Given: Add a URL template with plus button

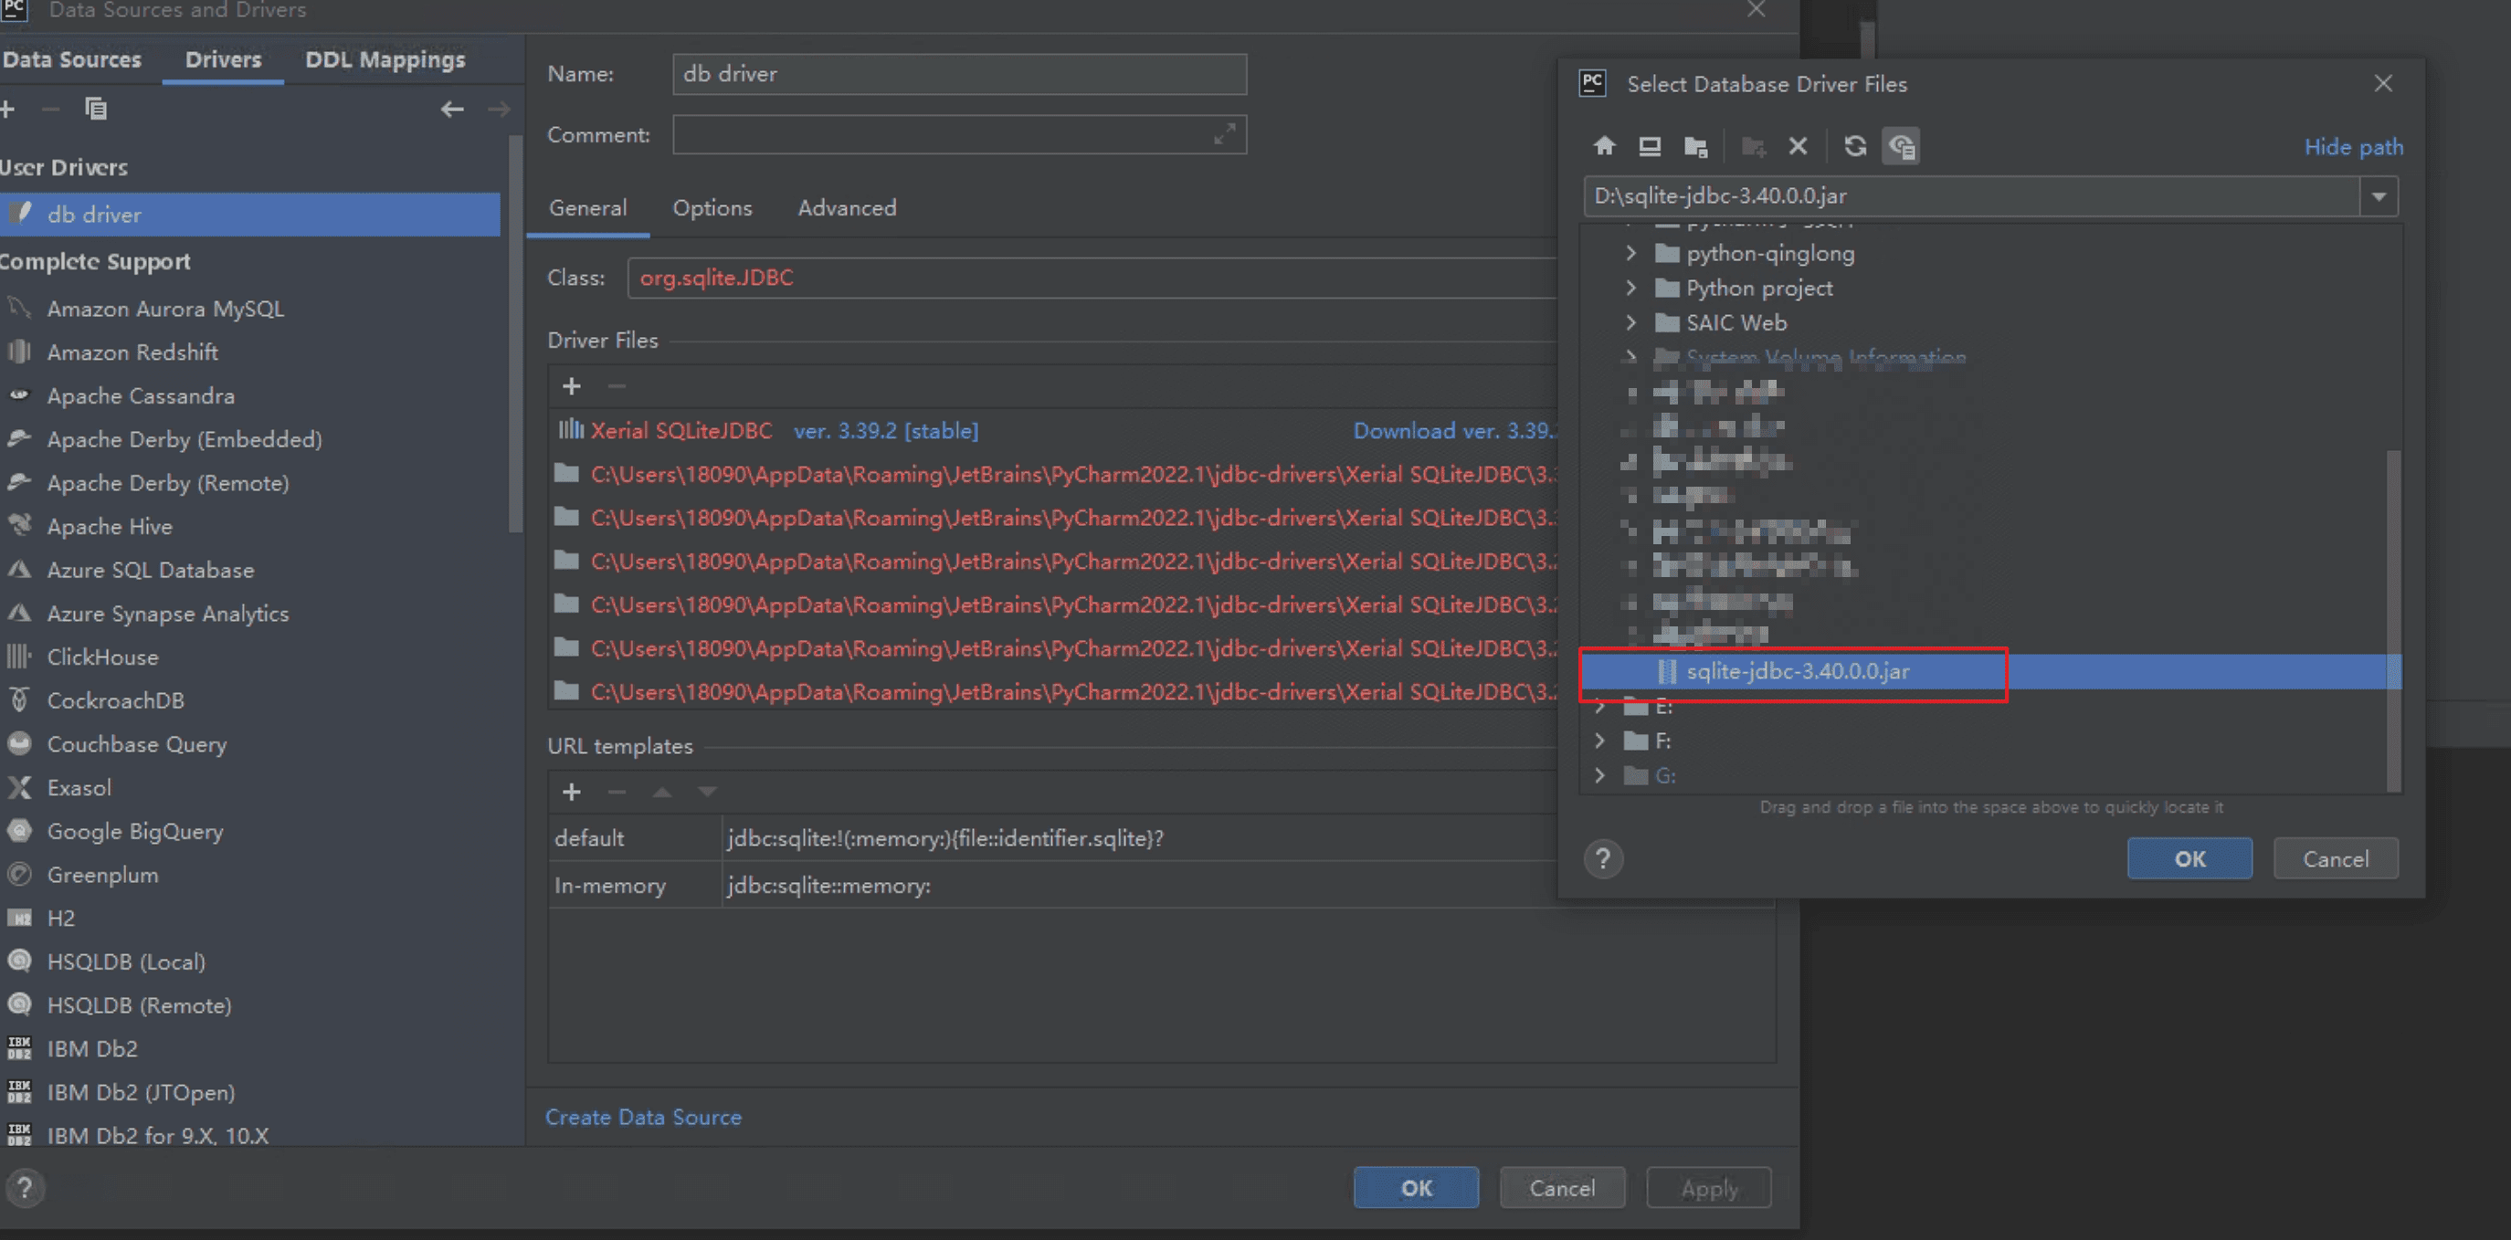Looking at the screenshot, I should point(571,792).
